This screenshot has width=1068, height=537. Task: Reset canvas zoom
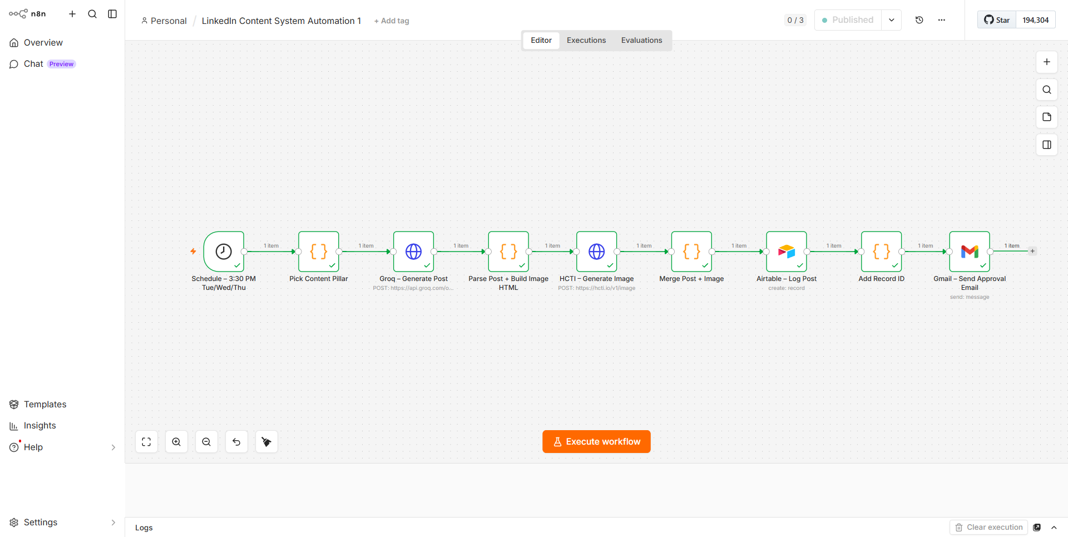tap(236, 442)
